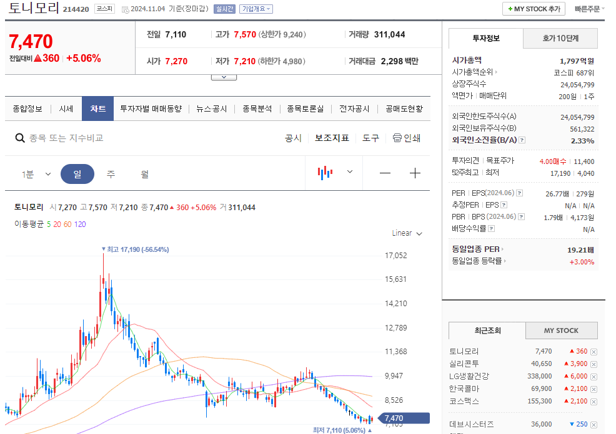This screenshot has width=616, height=434.
Task: Open 한국콜마 in recent list
Action: [x=464, y=389]
